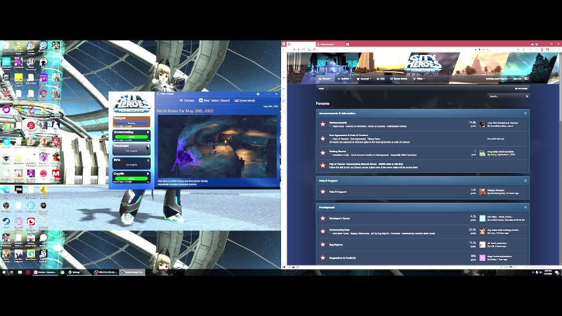562x316 pixels.
Task: Click browser reload button
Action: [304, 50]
